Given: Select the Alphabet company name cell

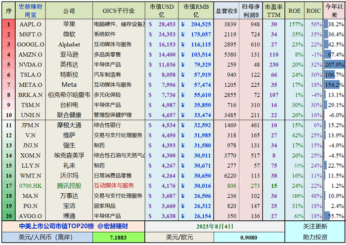Looking at the screenshot, I should pos(69,44).
